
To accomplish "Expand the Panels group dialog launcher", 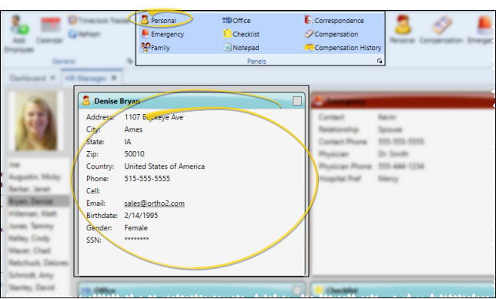I will 380,61.
